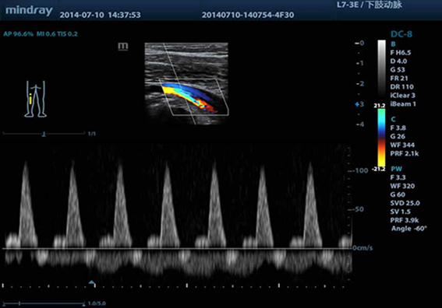This screenshot has height=308, width=442.
Task: Select the C color mode heading
Action: (393, 119)
